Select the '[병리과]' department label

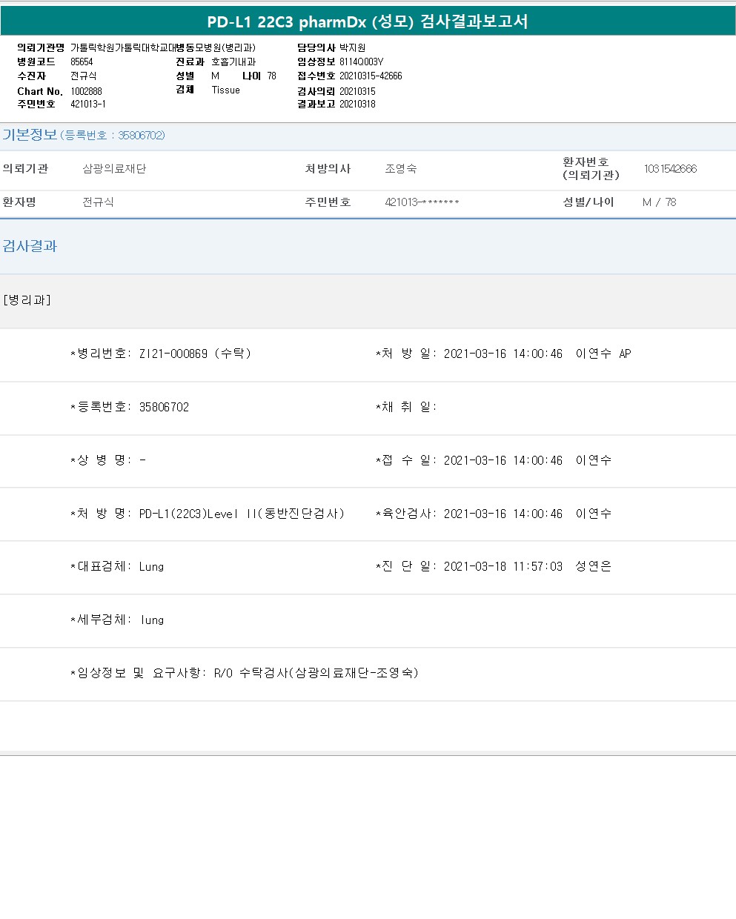pyautogui.click(x=27, y=300)
